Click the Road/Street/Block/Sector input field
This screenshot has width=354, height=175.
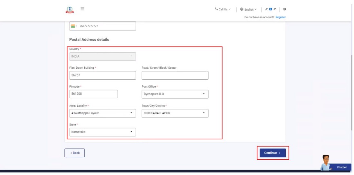(x=175, y=75)
